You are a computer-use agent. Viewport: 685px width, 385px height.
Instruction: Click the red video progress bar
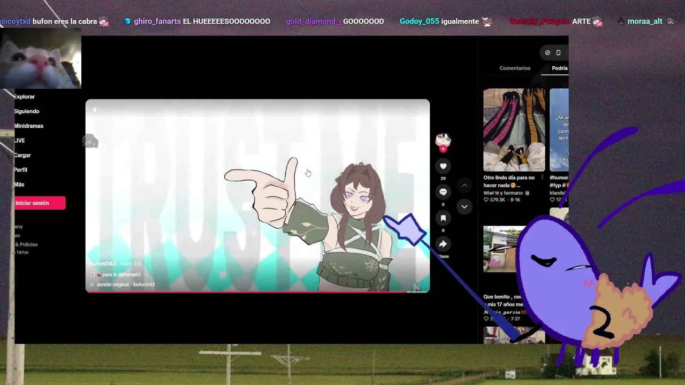click(x=257, y=291)
